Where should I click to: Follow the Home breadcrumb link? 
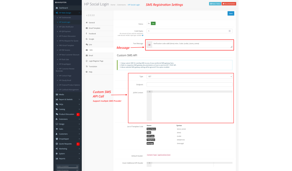pos(113,5)
